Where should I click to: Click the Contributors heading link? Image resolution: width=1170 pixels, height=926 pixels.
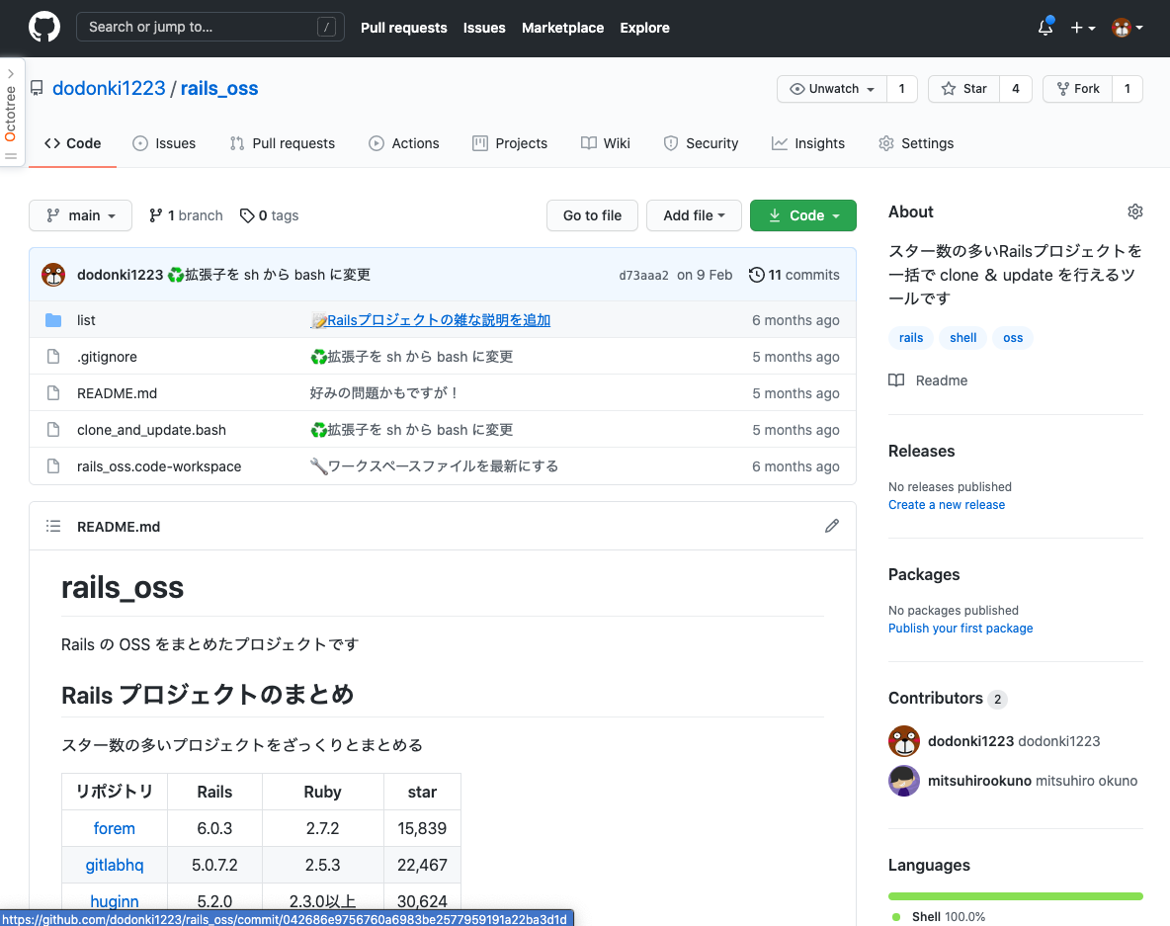[x=948, y=699]
